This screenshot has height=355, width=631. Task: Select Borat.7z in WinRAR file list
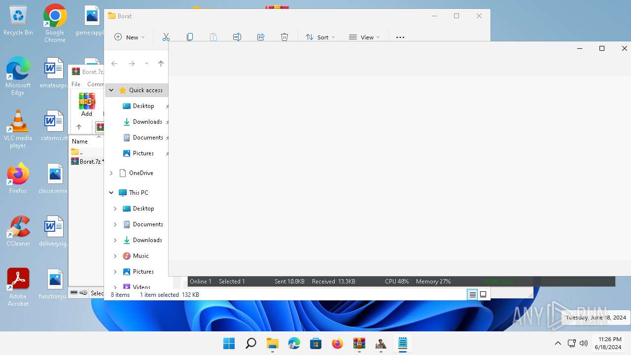[x=87, y=161]
